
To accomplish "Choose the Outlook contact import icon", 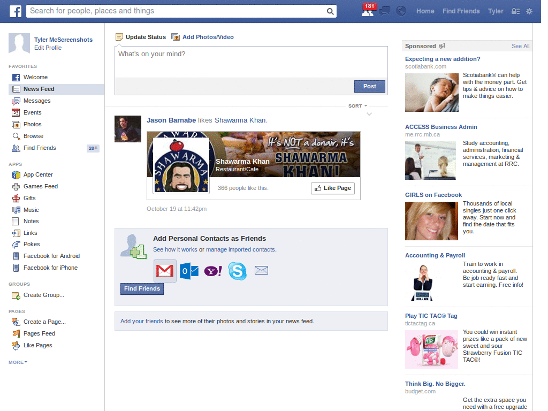I will [189, 271].
